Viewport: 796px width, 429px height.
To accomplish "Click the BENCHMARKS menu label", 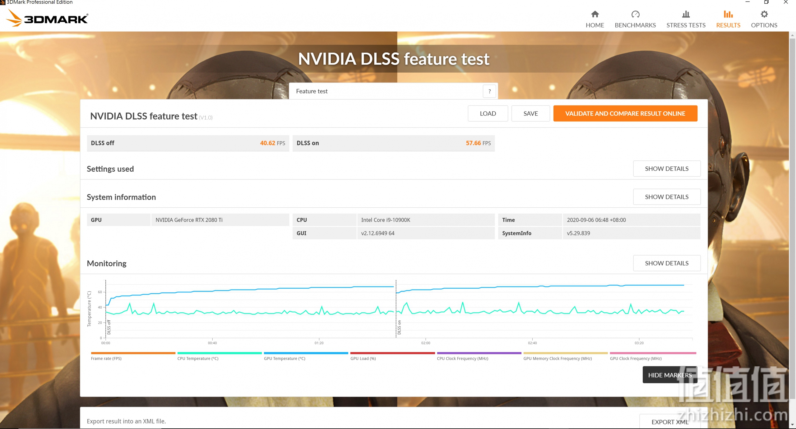I will [635, 25].
